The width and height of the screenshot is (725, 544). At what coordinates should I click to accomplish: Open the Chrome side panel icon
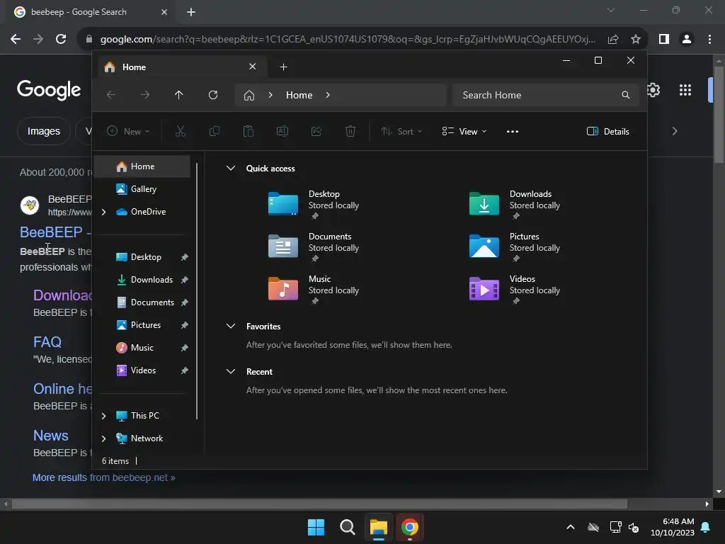[x=664, y=40]
